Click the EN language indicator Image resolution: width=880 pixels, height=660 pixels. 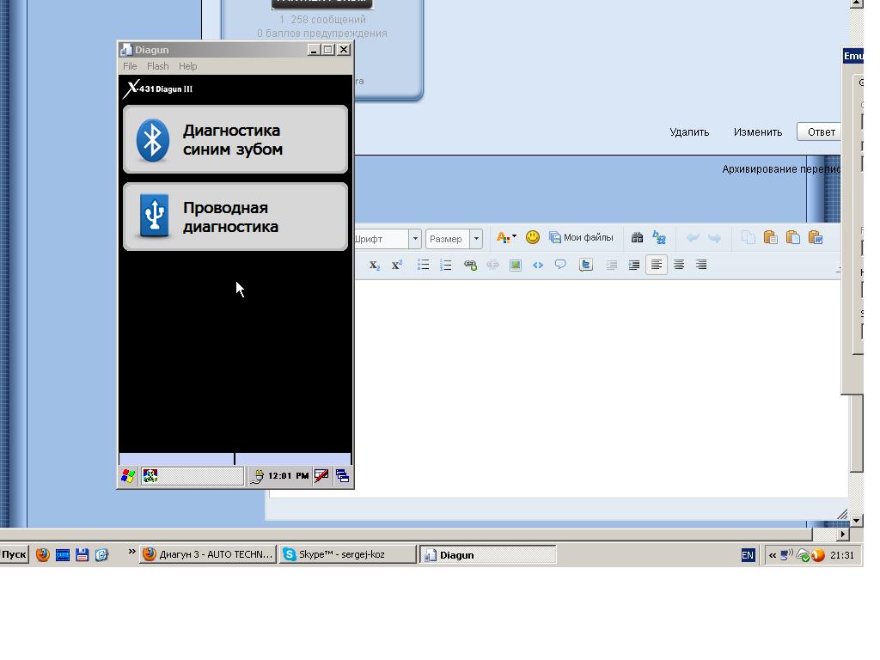click(x=748, y=555)
